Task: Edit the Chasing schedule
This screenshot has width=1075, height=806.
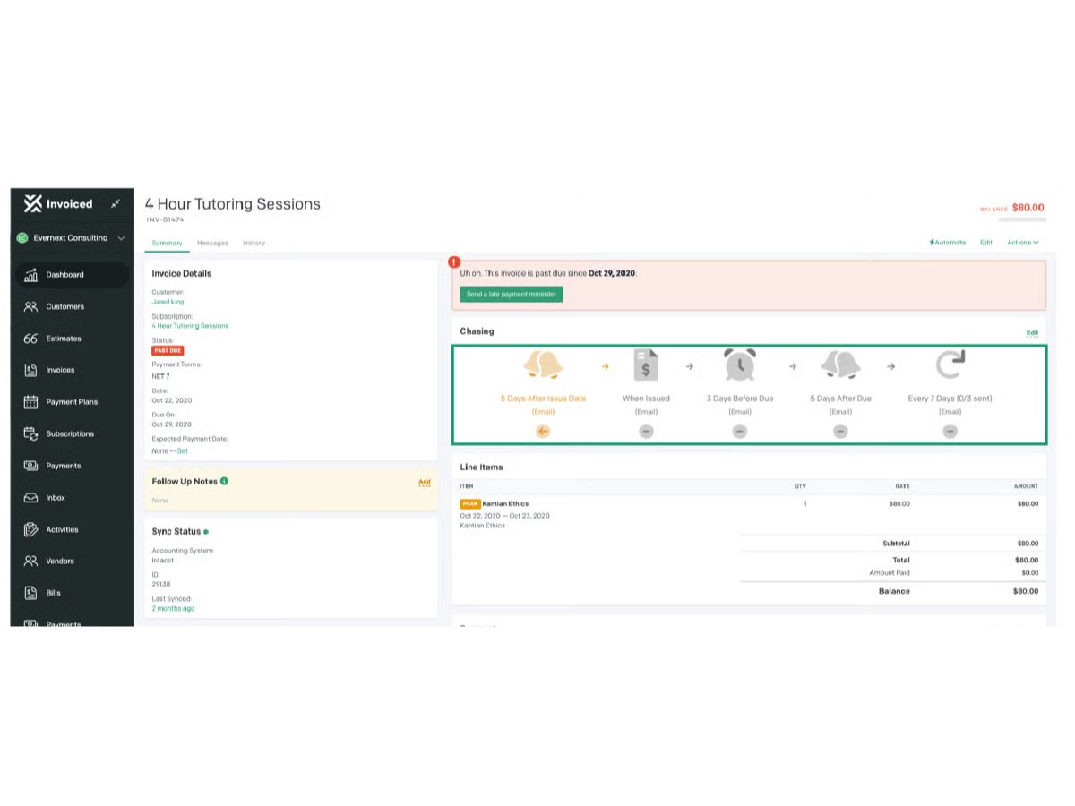Action: (x=1032, y=333)
